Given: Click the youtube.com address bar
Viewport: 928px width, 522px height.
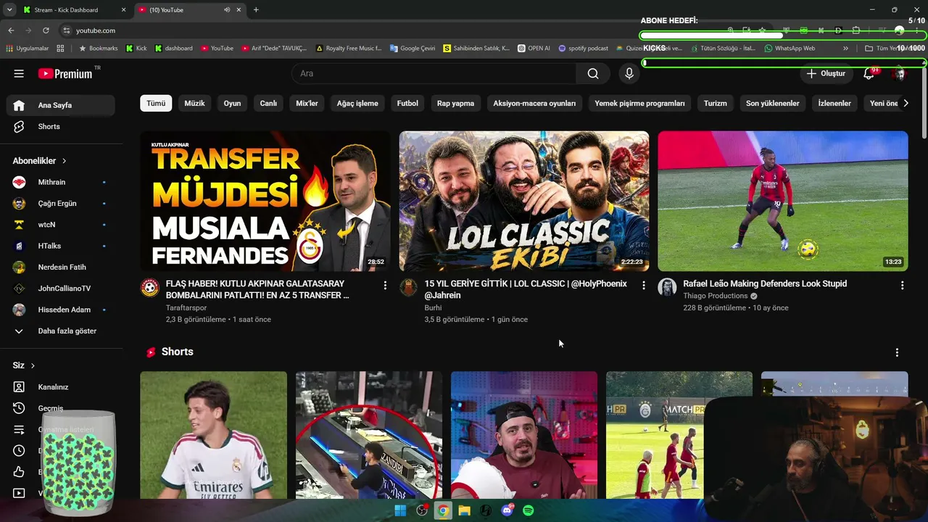Looking at the screenshot, I should coord(391,30).
